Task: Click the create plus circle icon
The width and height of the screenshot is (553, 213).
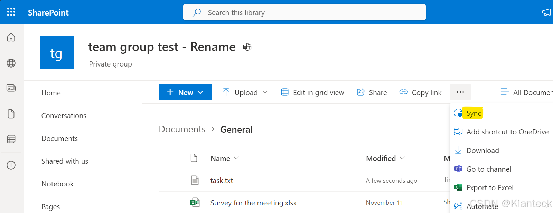Action: click(11, 165)
